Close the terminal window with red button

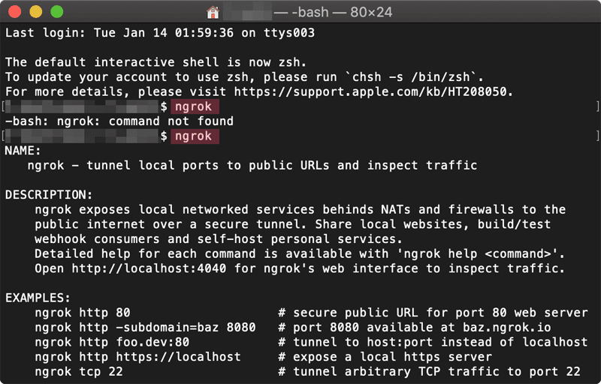point(14,12)
